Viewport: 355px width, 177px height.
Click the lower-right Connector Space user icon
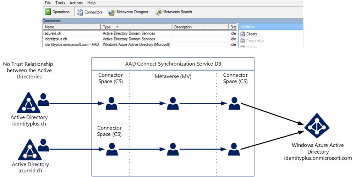click(x=234, y=149)
